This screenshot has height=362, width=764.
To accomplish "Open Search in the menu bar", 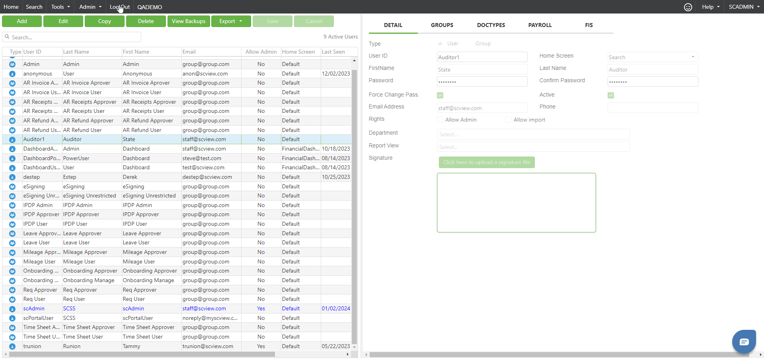I will pos(34,7).
